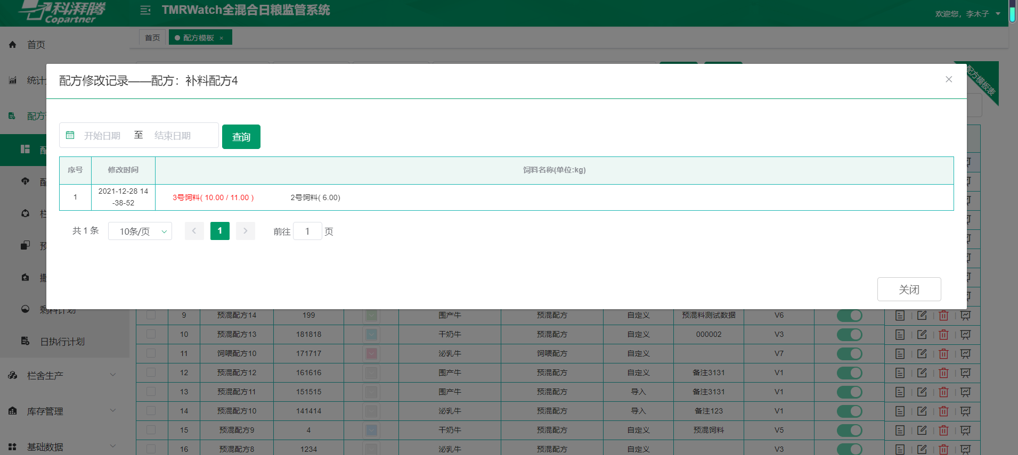Open the detail document icon for 预混配方12
The height and width of the screenshot is (455, 1018).
pos(900,373)
